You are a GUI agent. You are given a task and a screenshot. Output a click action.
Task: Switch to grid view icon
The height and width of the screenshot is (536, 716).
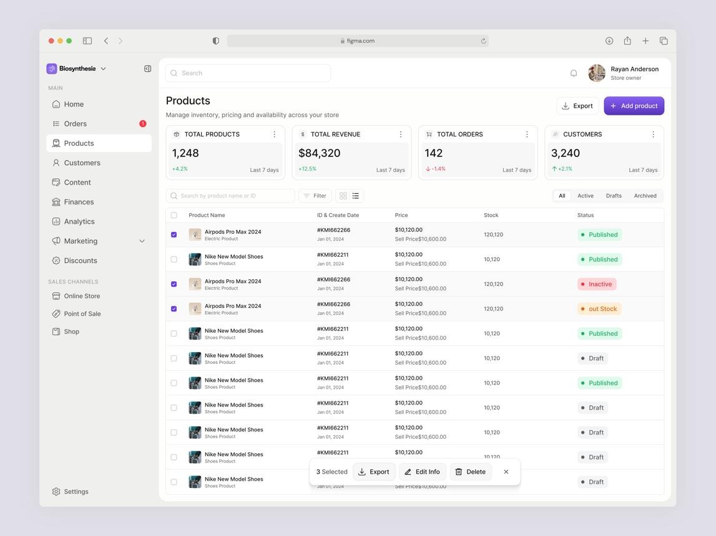(343, 196)
